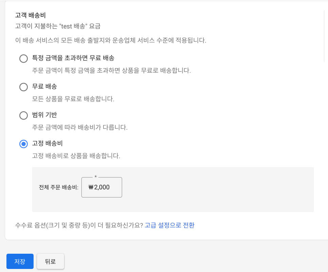Image resolution: width=328 pixels, height=272 pixels.
Task: Click the '고객 배송비' heading
Action: (30, 15)
